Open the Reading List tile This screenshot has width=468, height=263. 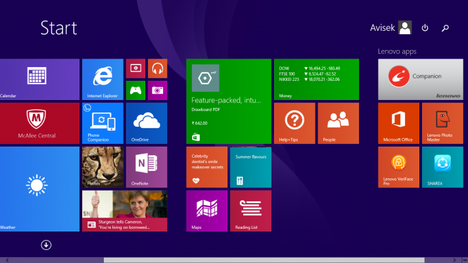(x=250, y=211)
